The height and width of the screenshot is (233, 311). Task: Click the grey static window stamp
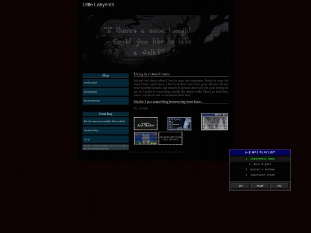pyautogui.click(x=215, y=121)
